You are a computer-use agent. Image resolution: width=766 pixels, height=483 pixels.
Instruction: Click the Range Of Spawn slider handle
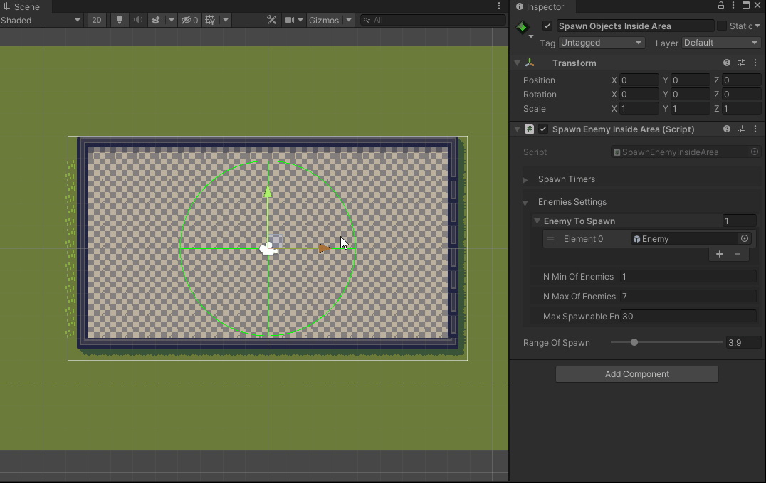pyautogui.click(x=634, y=343)
